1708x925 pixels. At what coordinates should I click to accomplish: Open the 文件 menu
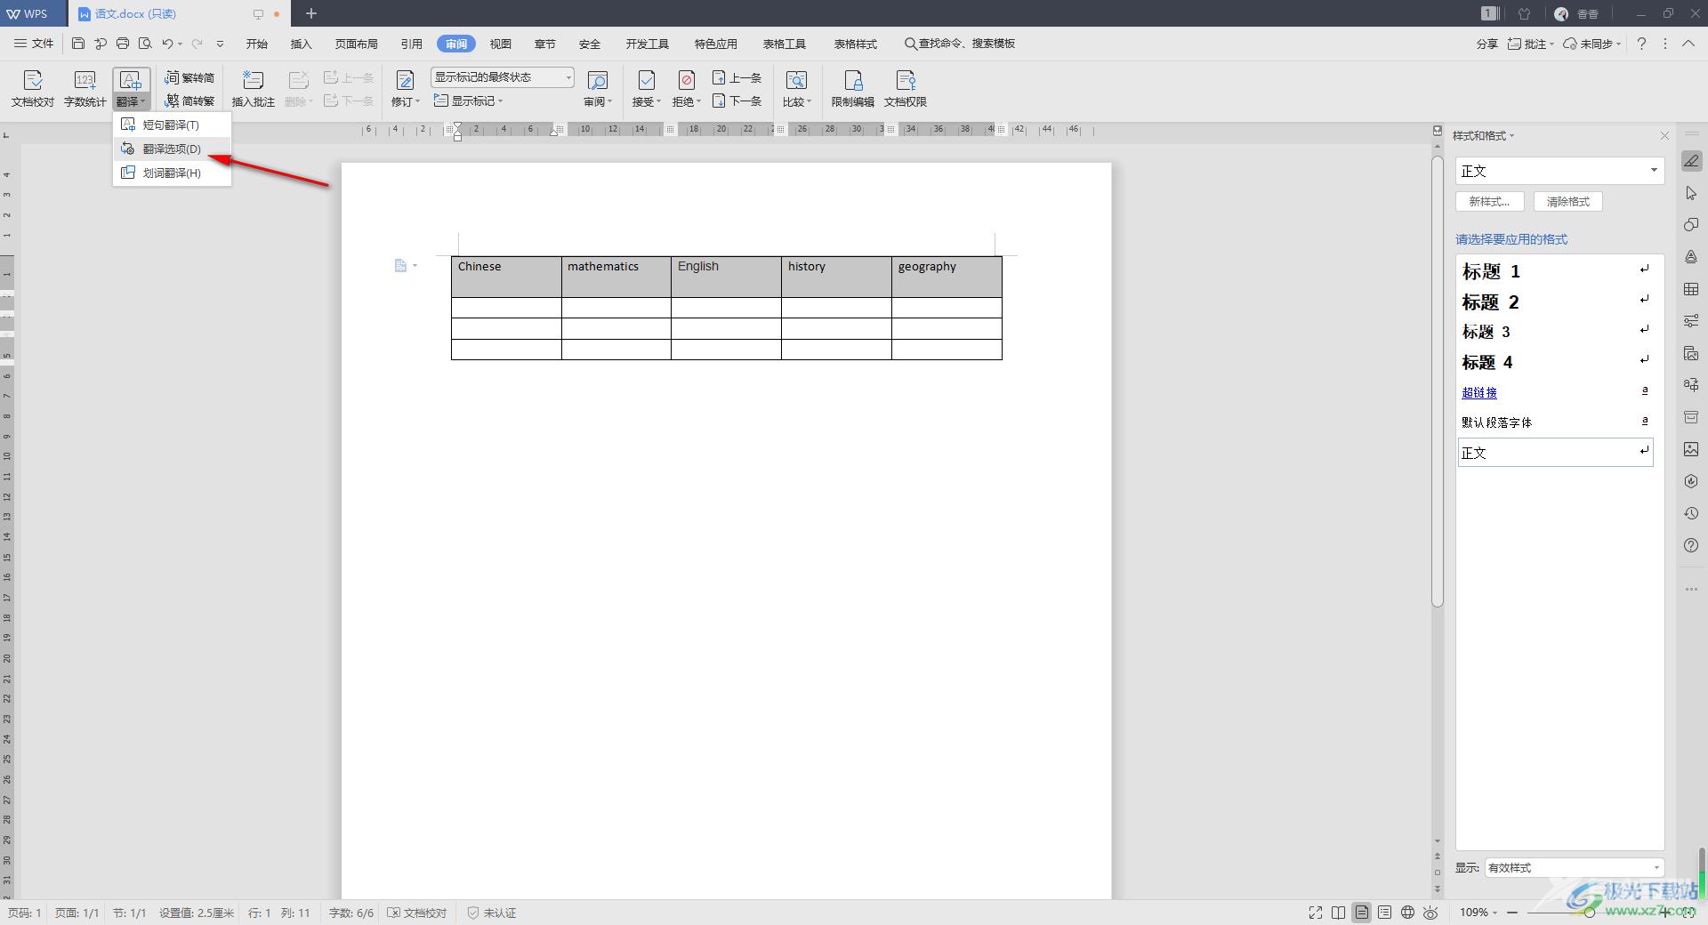tap(34, 44)
